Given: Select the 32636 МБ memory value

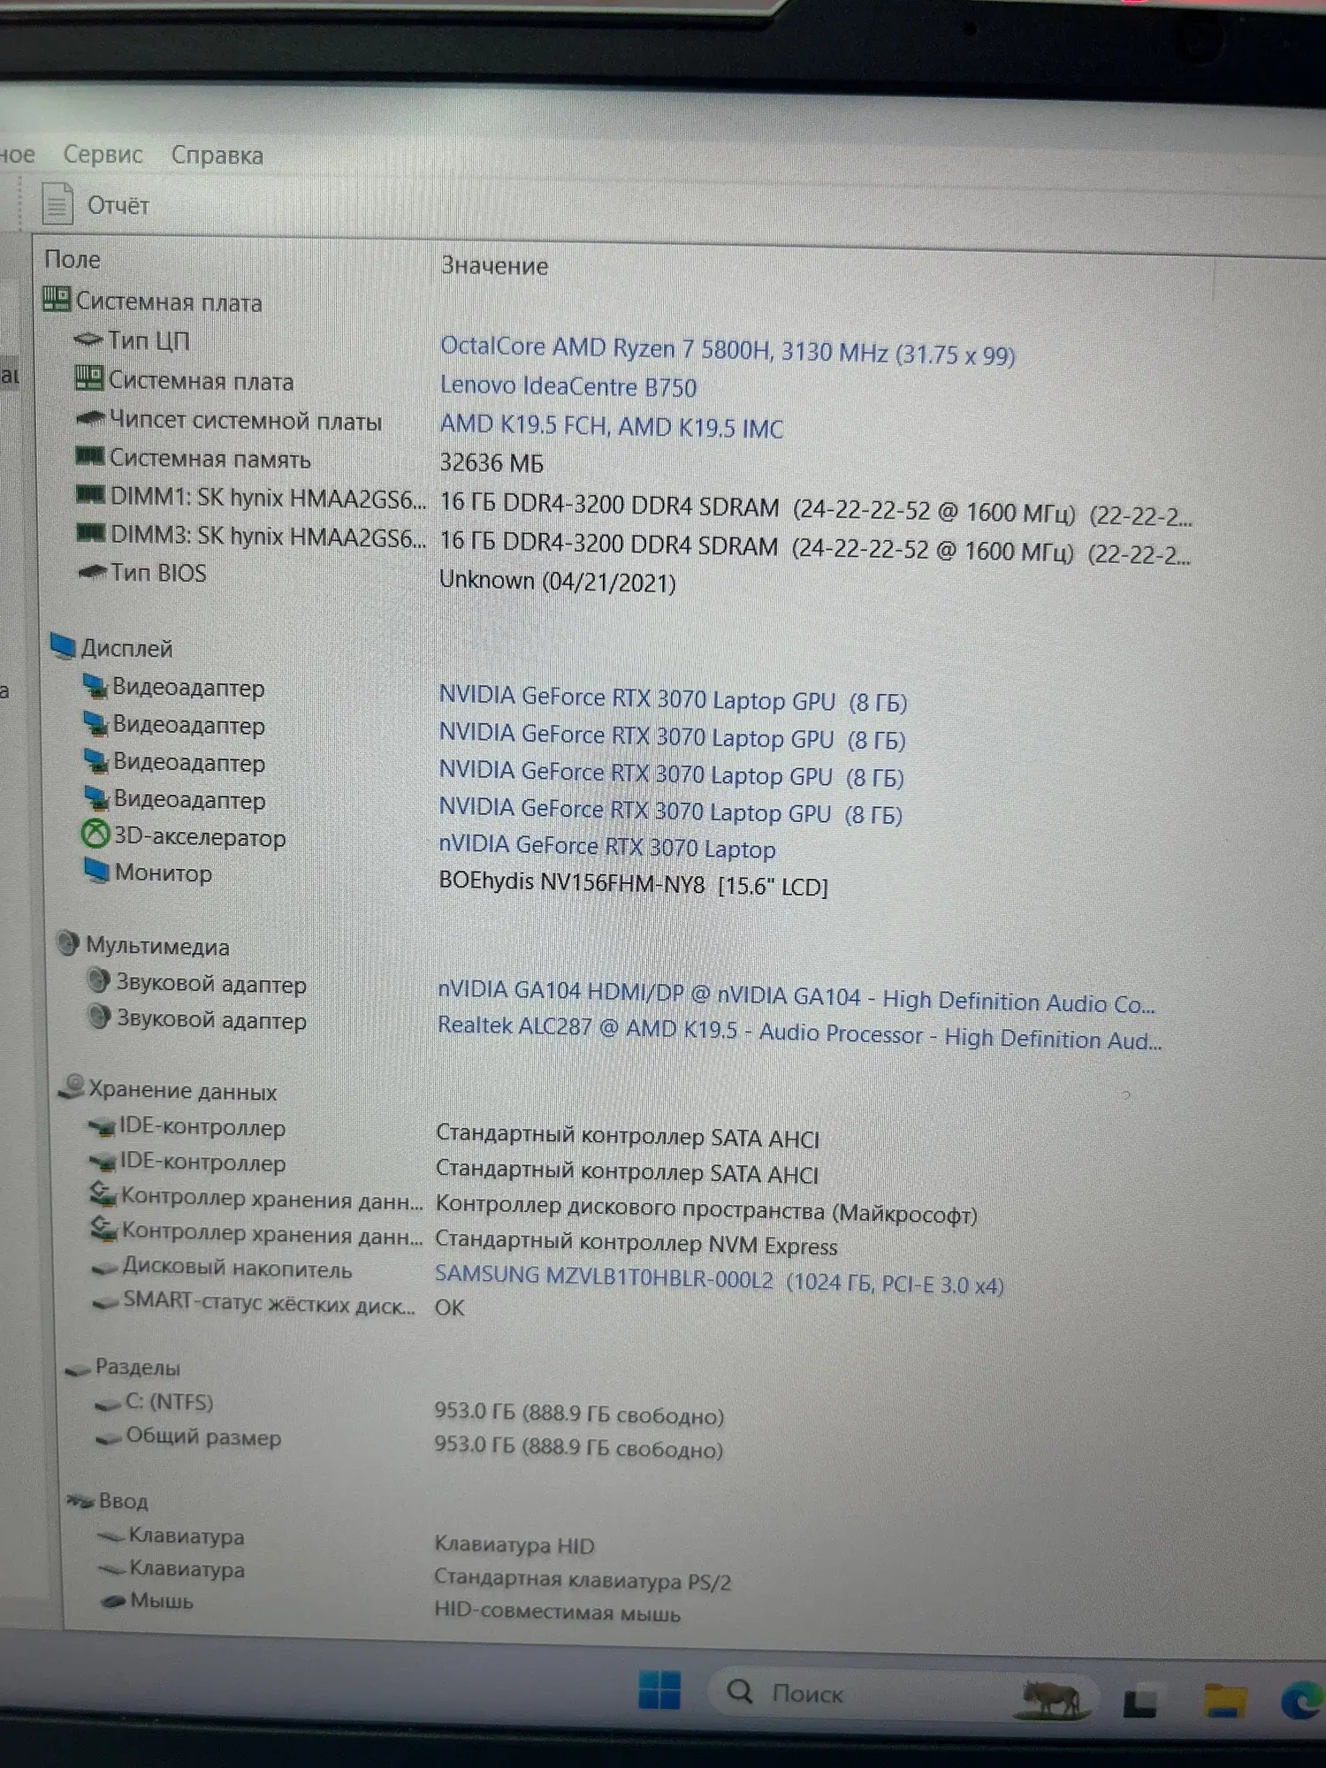Looking at the screenshot, I should pos(492,462).
